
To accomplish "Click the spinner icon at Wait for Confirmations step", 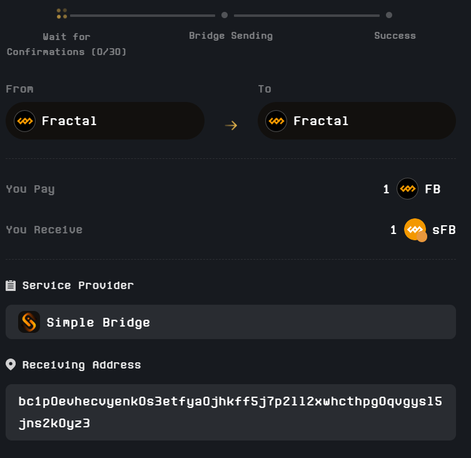I will (x=61, y=13).
